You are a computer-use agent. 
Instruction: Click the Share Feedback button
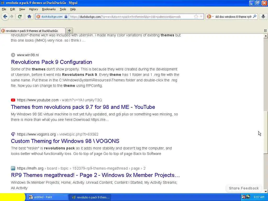(x=244, y=188)
